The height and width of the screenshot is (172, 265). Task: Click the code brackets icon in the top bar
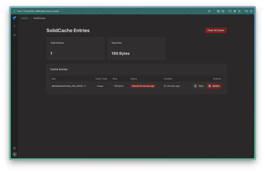click(x=247, y=11)
